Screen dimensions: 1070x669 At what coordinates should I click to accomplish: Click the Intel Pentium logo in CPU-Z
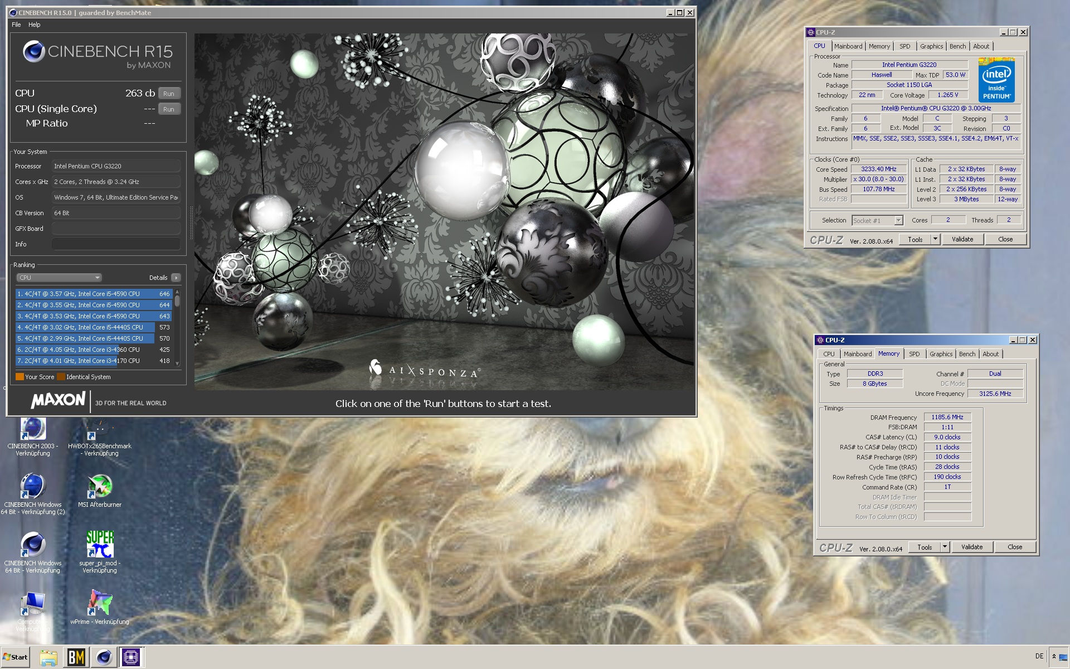coord(996,80)
